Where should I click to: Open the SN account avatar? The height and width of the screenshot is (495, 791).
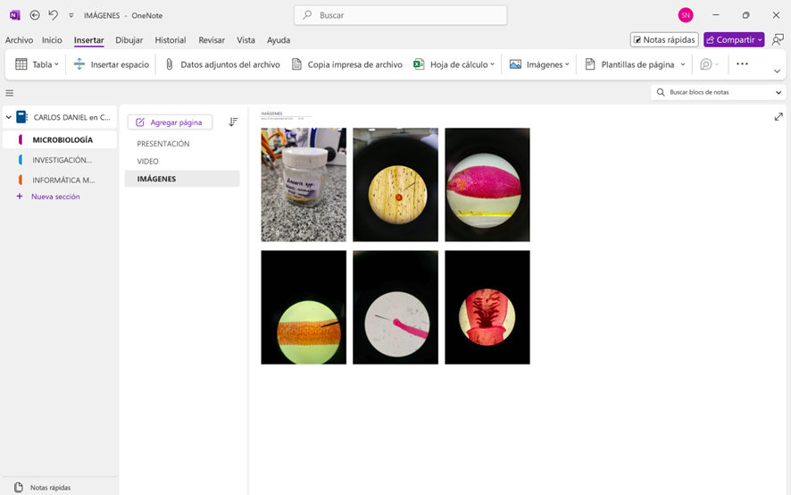(686, 15)
